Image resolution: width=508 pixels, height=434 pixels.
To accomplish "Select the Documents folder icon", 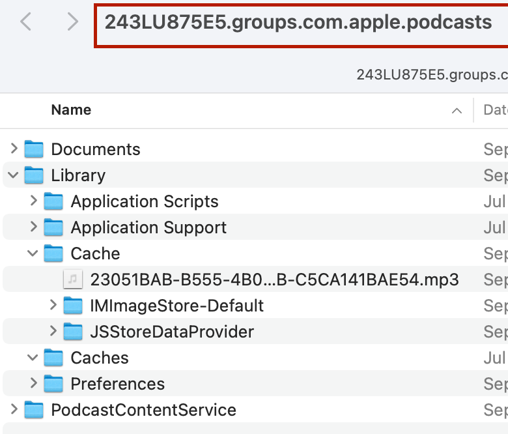I will 34,149.
